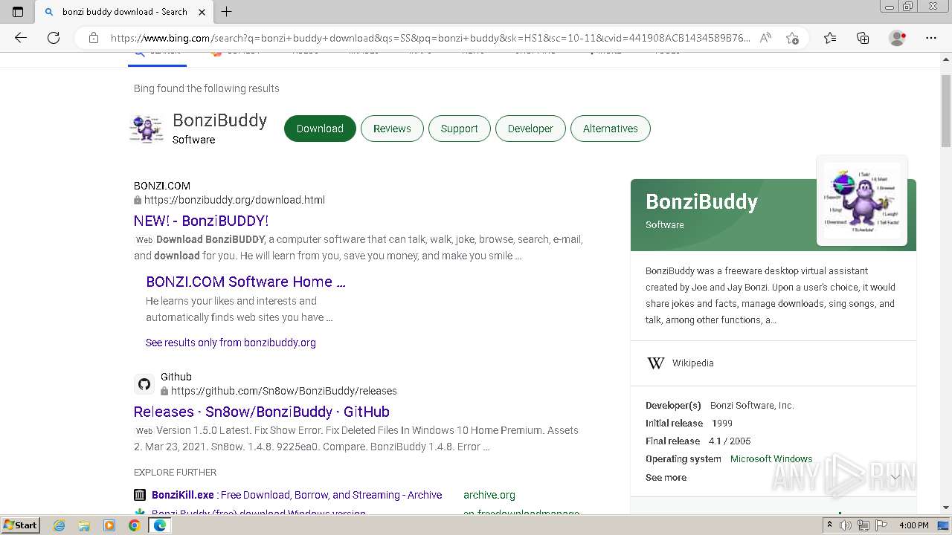Open the NEW! - BonziBUDDY! result

coord(201,221)
